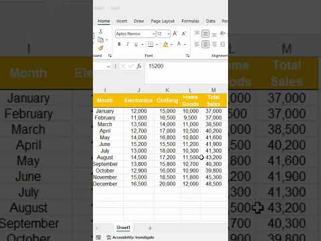Click the Increase Font Size icon

pyautogui.click(x=175, y=33)
